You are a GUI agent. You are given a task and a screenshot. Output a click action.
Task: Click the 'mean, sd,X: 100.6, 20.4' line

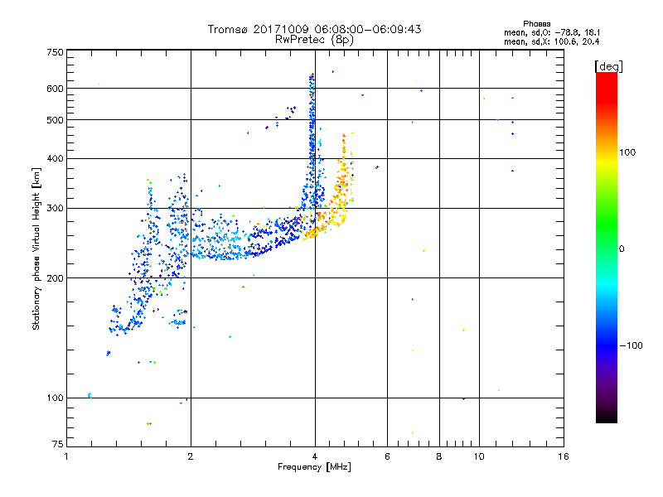(x=551, y=41)
